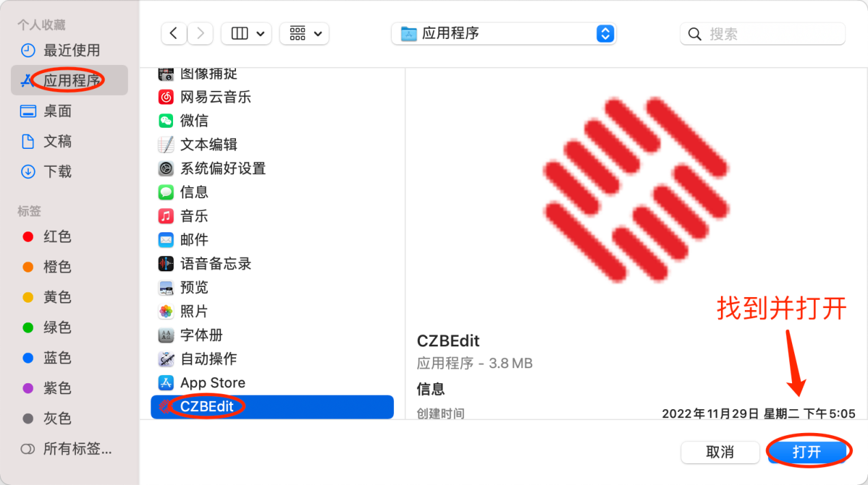This screenshot has height=485, width=868.
Task: Click the 取消 button
Action: point(720,452)
